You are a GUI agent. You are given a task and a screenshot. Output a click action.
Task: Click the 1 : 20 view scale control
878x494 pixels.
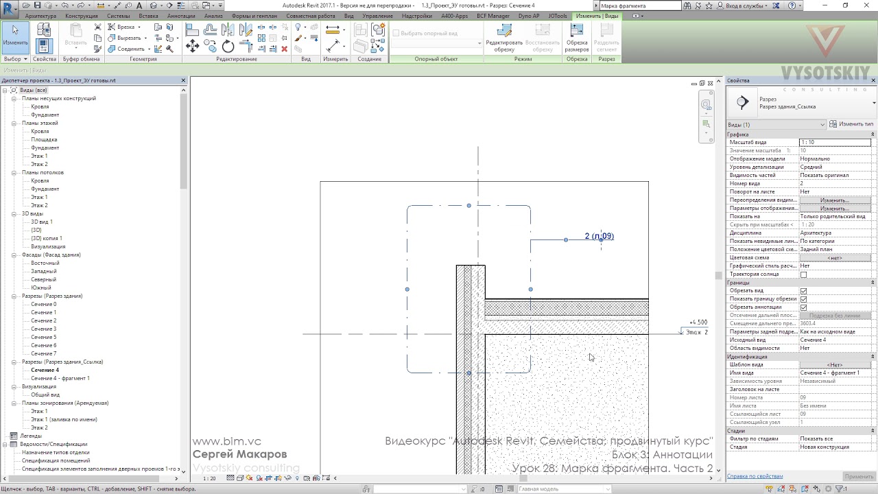pos(209,478)
